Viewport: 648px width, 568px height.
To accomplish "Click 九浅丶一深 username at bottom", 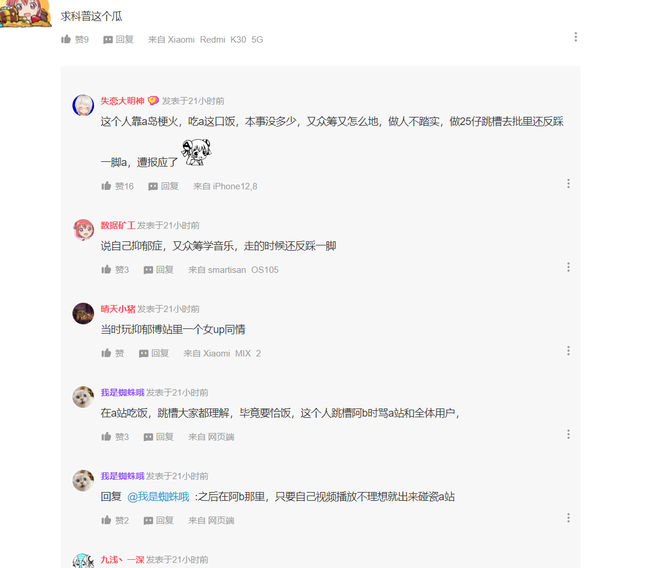I will tap(122, 560).
